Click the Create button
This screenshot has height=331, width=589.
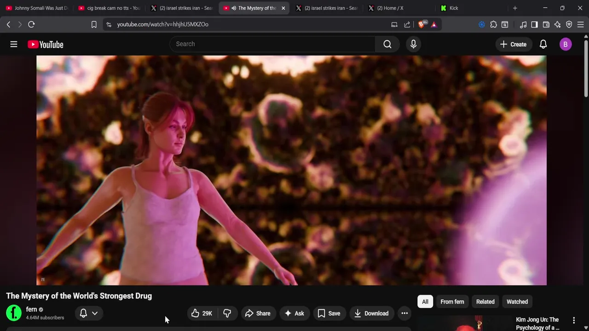pos(513,44)
